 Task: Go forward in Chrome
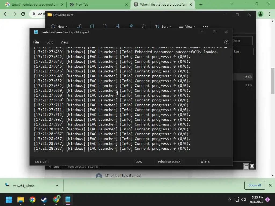point(15,14)
